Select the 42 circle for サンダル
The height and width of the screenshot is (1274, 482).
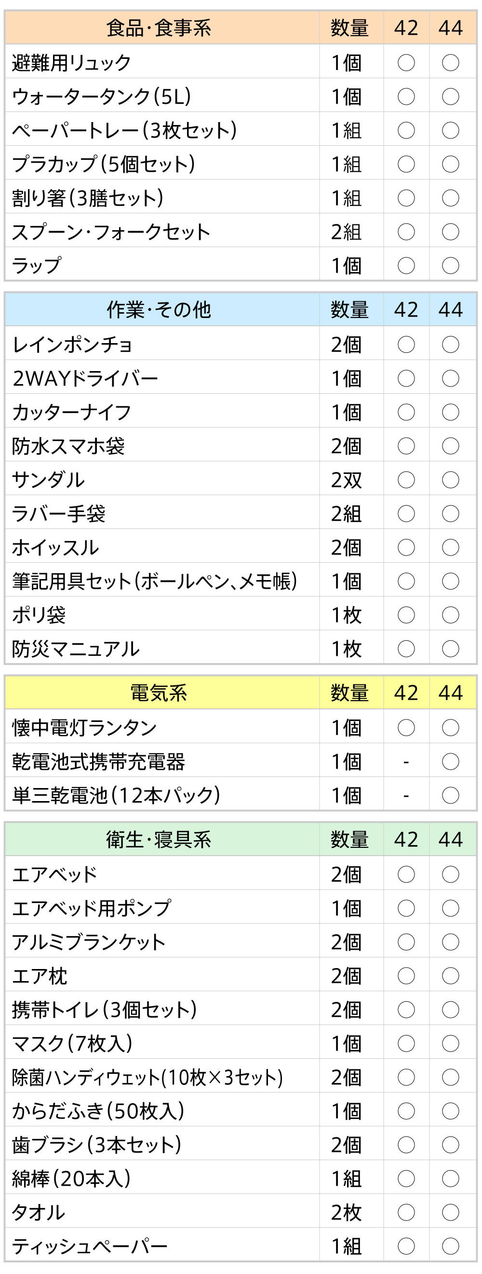[406, 480]
